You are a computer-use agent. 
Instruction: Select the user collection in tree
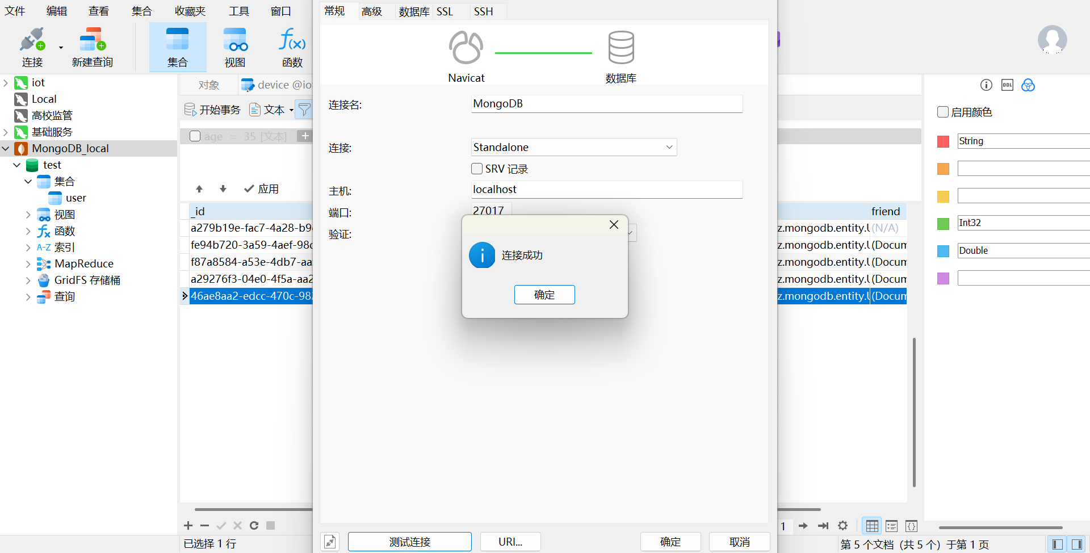pyautogui.click(x=76, y=198)
